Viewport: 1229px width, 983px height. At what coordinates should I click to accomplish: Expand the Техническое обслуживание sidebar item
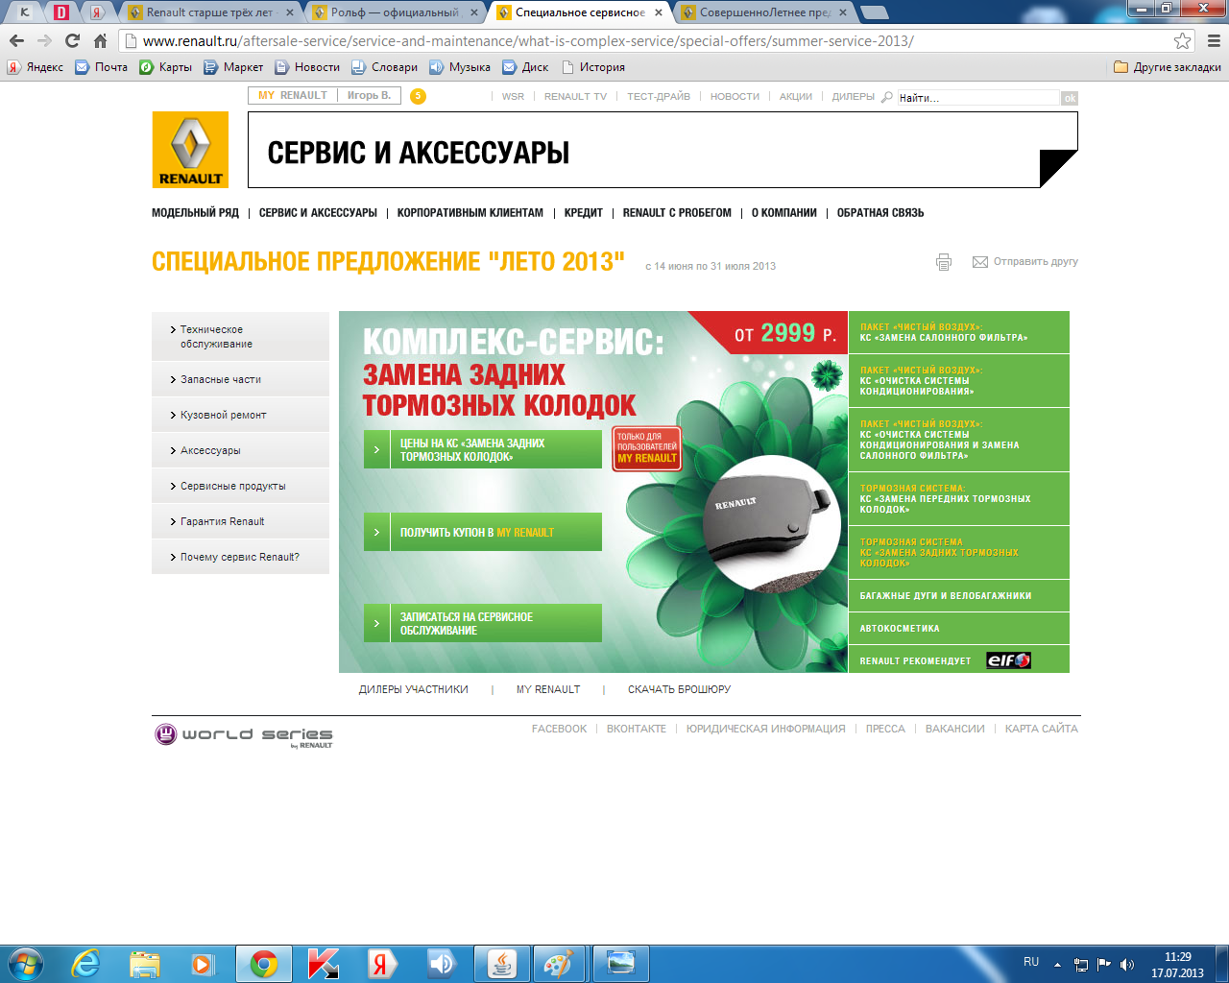[240, 336]
